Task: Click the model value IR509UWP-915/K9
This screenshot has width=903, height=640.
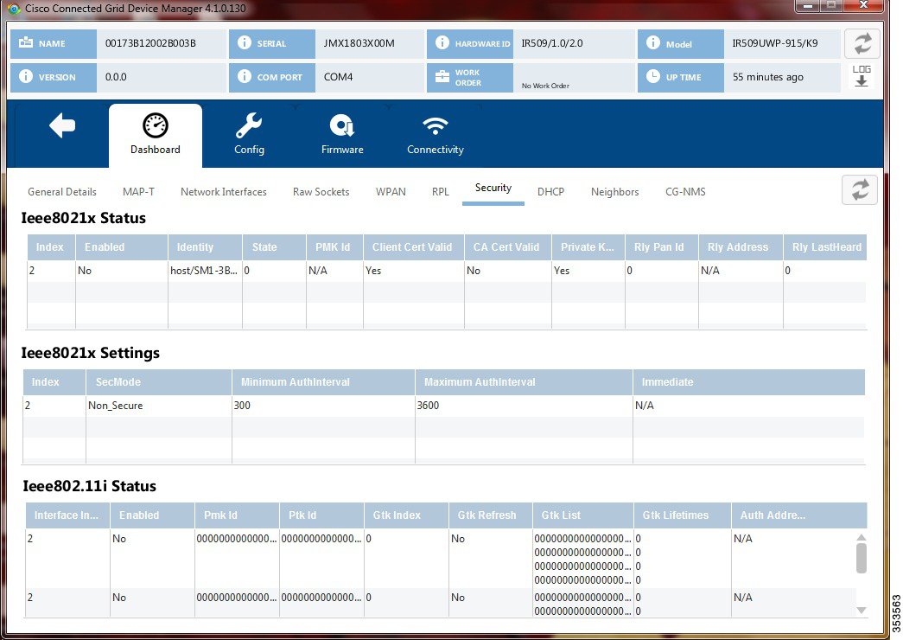Action: click(774, 43)
